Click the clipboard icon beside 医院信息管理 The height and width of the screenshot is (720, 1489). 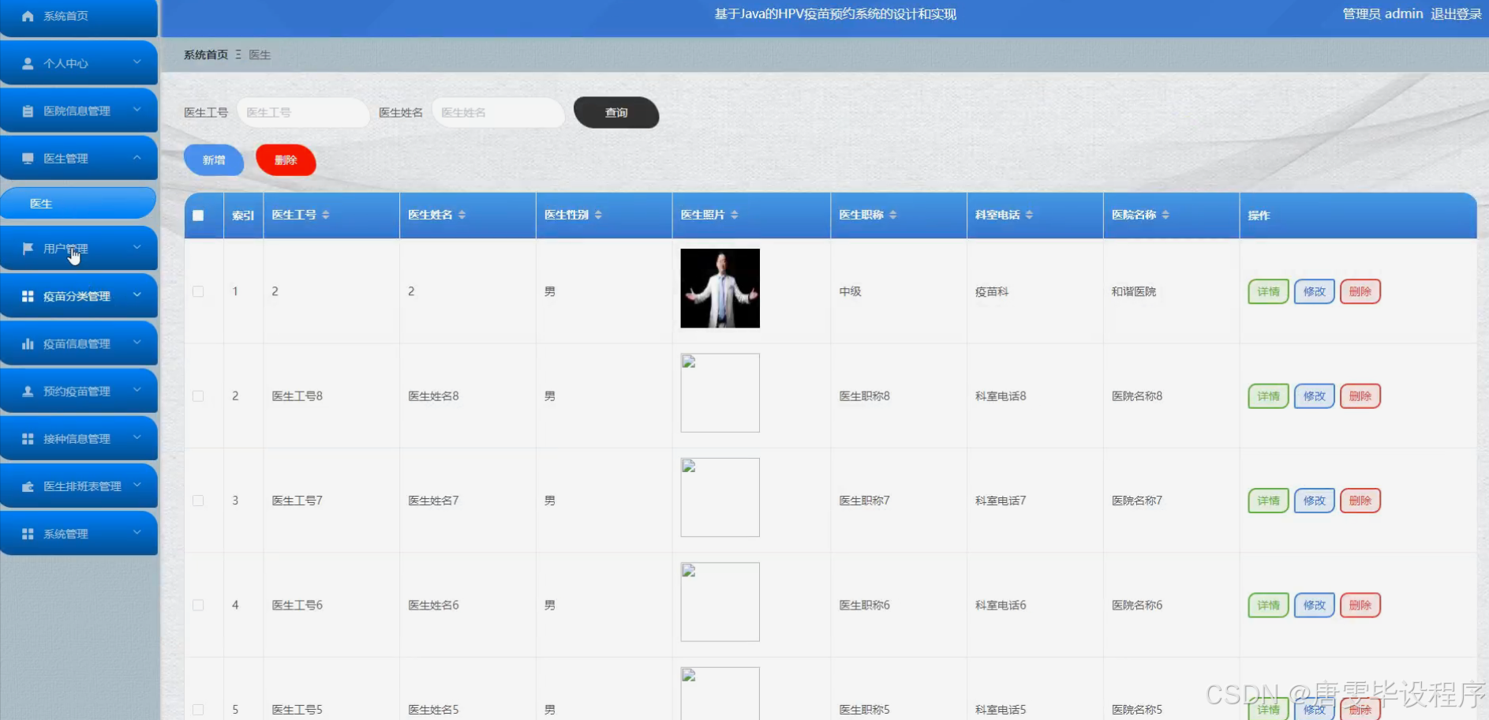28,111
